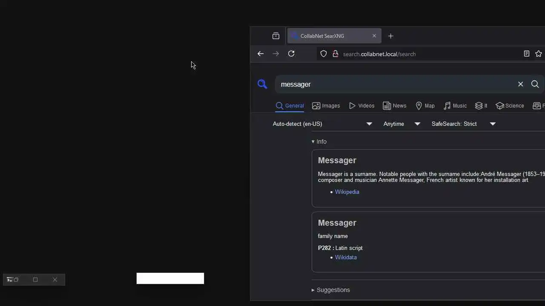Close the CollabNet SearXNG tab
The width and height of the screenshot is (545, 306).
(374, 36)
